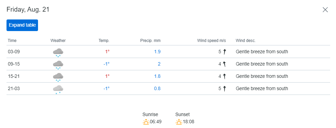This screenshot has height=128, width=336.
Task: Click the 1.9 precipitation value
Action: [x=157, y=52]
